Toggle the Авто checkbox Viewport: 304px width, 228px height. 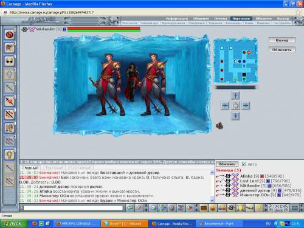[244, 164]
